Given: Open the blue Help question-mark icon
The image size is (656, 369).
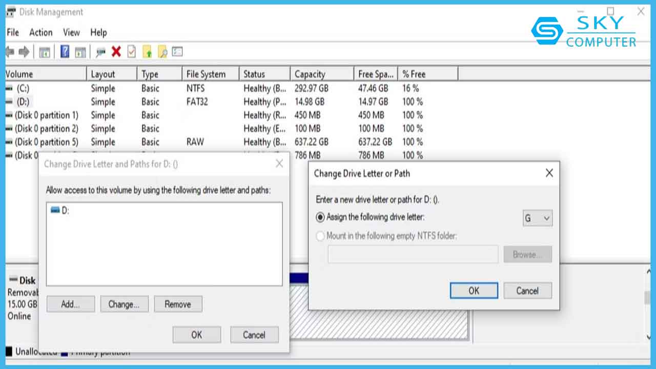Looking at the screenshot, I should 65,52.
